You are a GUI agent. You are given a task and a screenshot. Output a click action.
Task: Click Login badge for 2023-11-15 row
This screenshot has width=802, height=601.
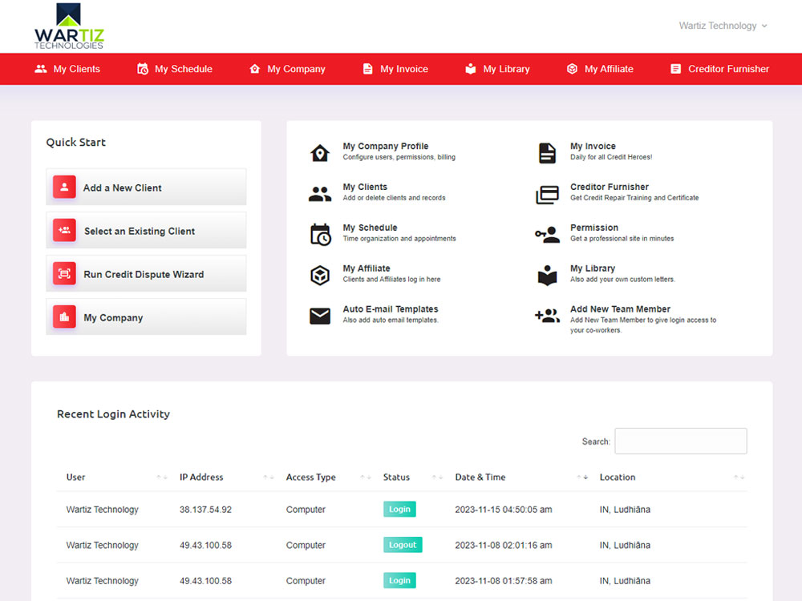tap(399, 510)
